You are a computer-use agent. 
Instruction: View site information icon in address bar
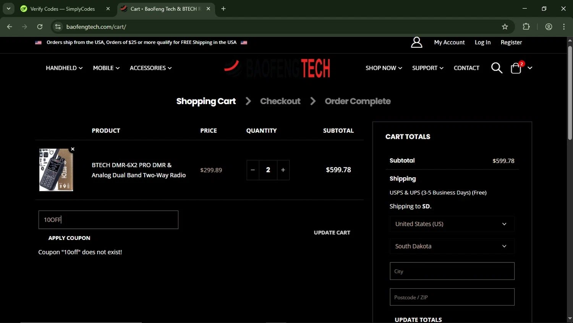(58, 27)
